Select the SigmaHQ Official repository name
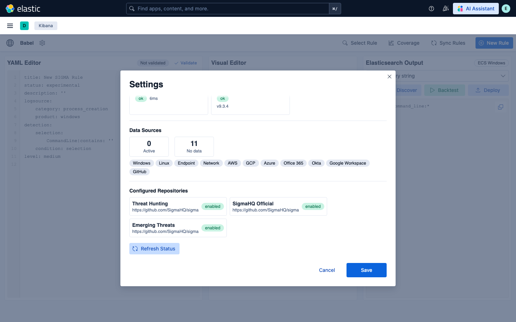 point(253,204)
